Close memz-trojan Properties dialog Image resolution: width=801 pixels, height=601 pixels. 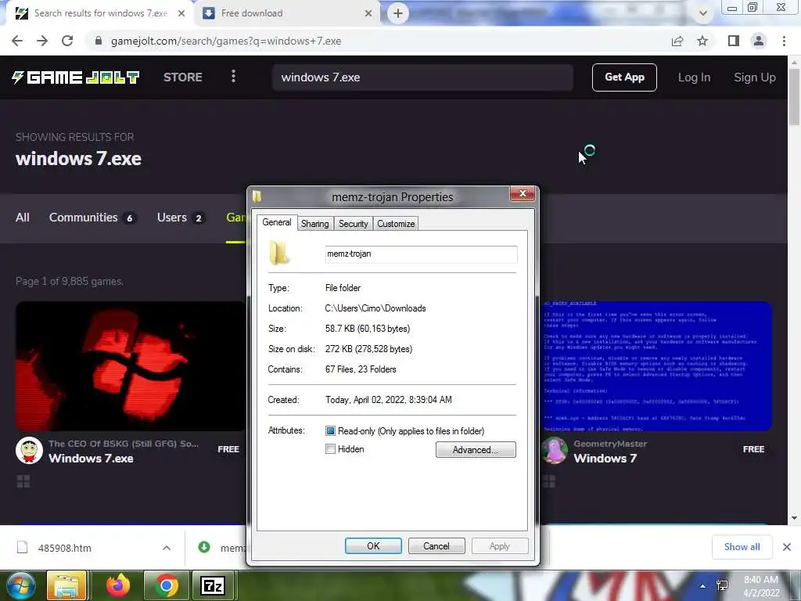click(x=522, y=193)
